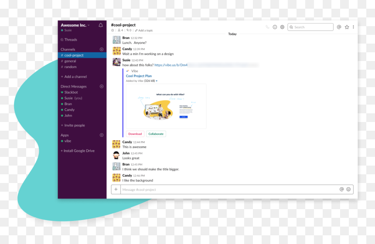Open the vibe app in sidebar
This screenshot has height=244, width=375.
point(66,141)
